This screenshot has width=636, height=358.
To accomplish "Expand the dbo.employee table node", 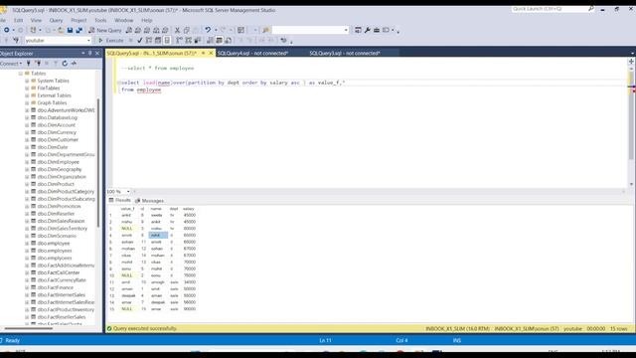I will (x=27, y=243).
